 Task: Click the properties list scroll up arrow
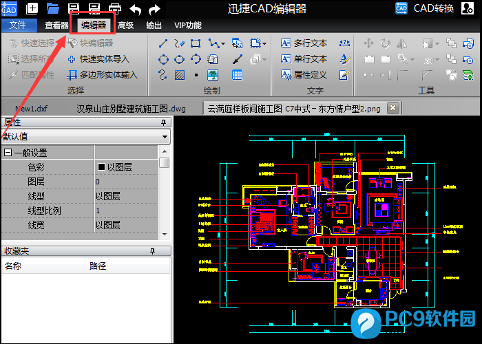coord(165,151)
